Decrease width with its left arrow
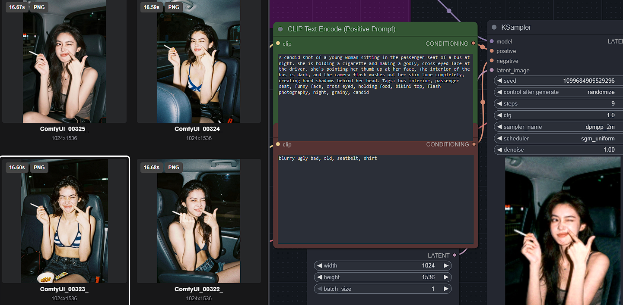623x305 pixels. (320, 265)
